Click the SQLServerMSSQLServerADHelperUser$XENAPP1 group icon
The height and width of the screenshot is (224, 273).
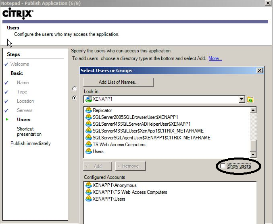89,124
